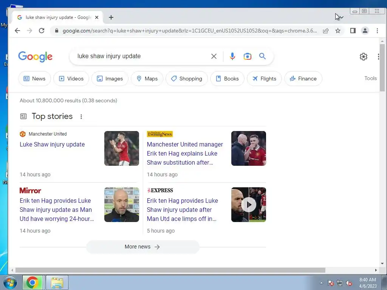The height and width of the screenshot is (290, 387).
Task: Open Evening News ten Hag substitution article
Action: [x=184, y=153]
